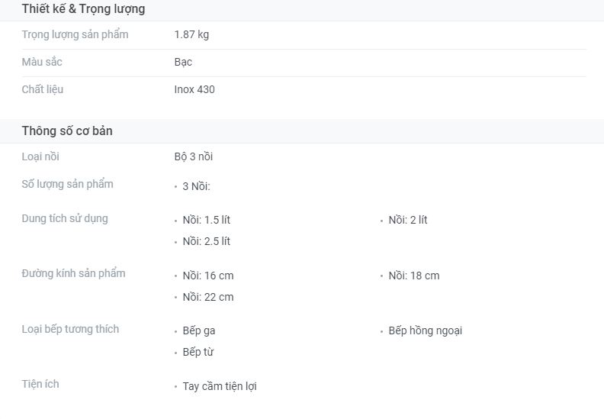604x419 pixels.
Task: Select the "Bếp ga" compatible stove item
Action: pos(199,330)
